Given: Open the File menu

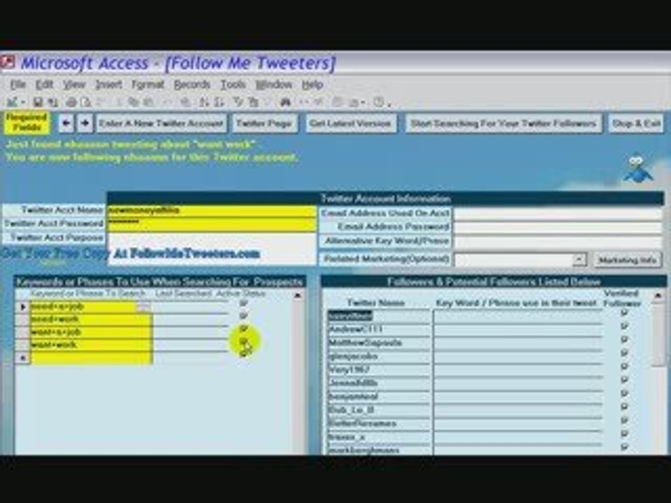Looking at the screenshot, I should (x=18, y=85).
